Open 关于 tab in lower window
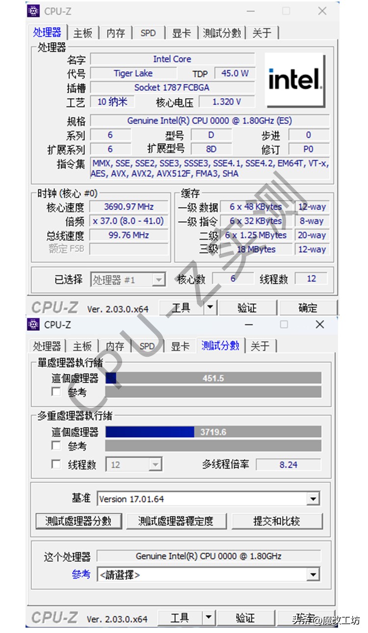Screen dimensions: 368x633 (x=261, y=346)
